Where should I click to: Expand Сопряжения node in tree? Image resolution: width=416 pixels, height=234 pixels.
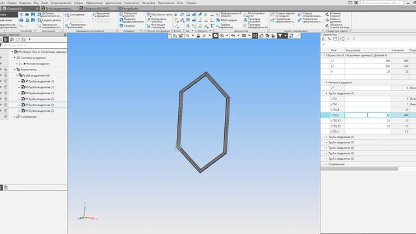click(x=15, y=117)
